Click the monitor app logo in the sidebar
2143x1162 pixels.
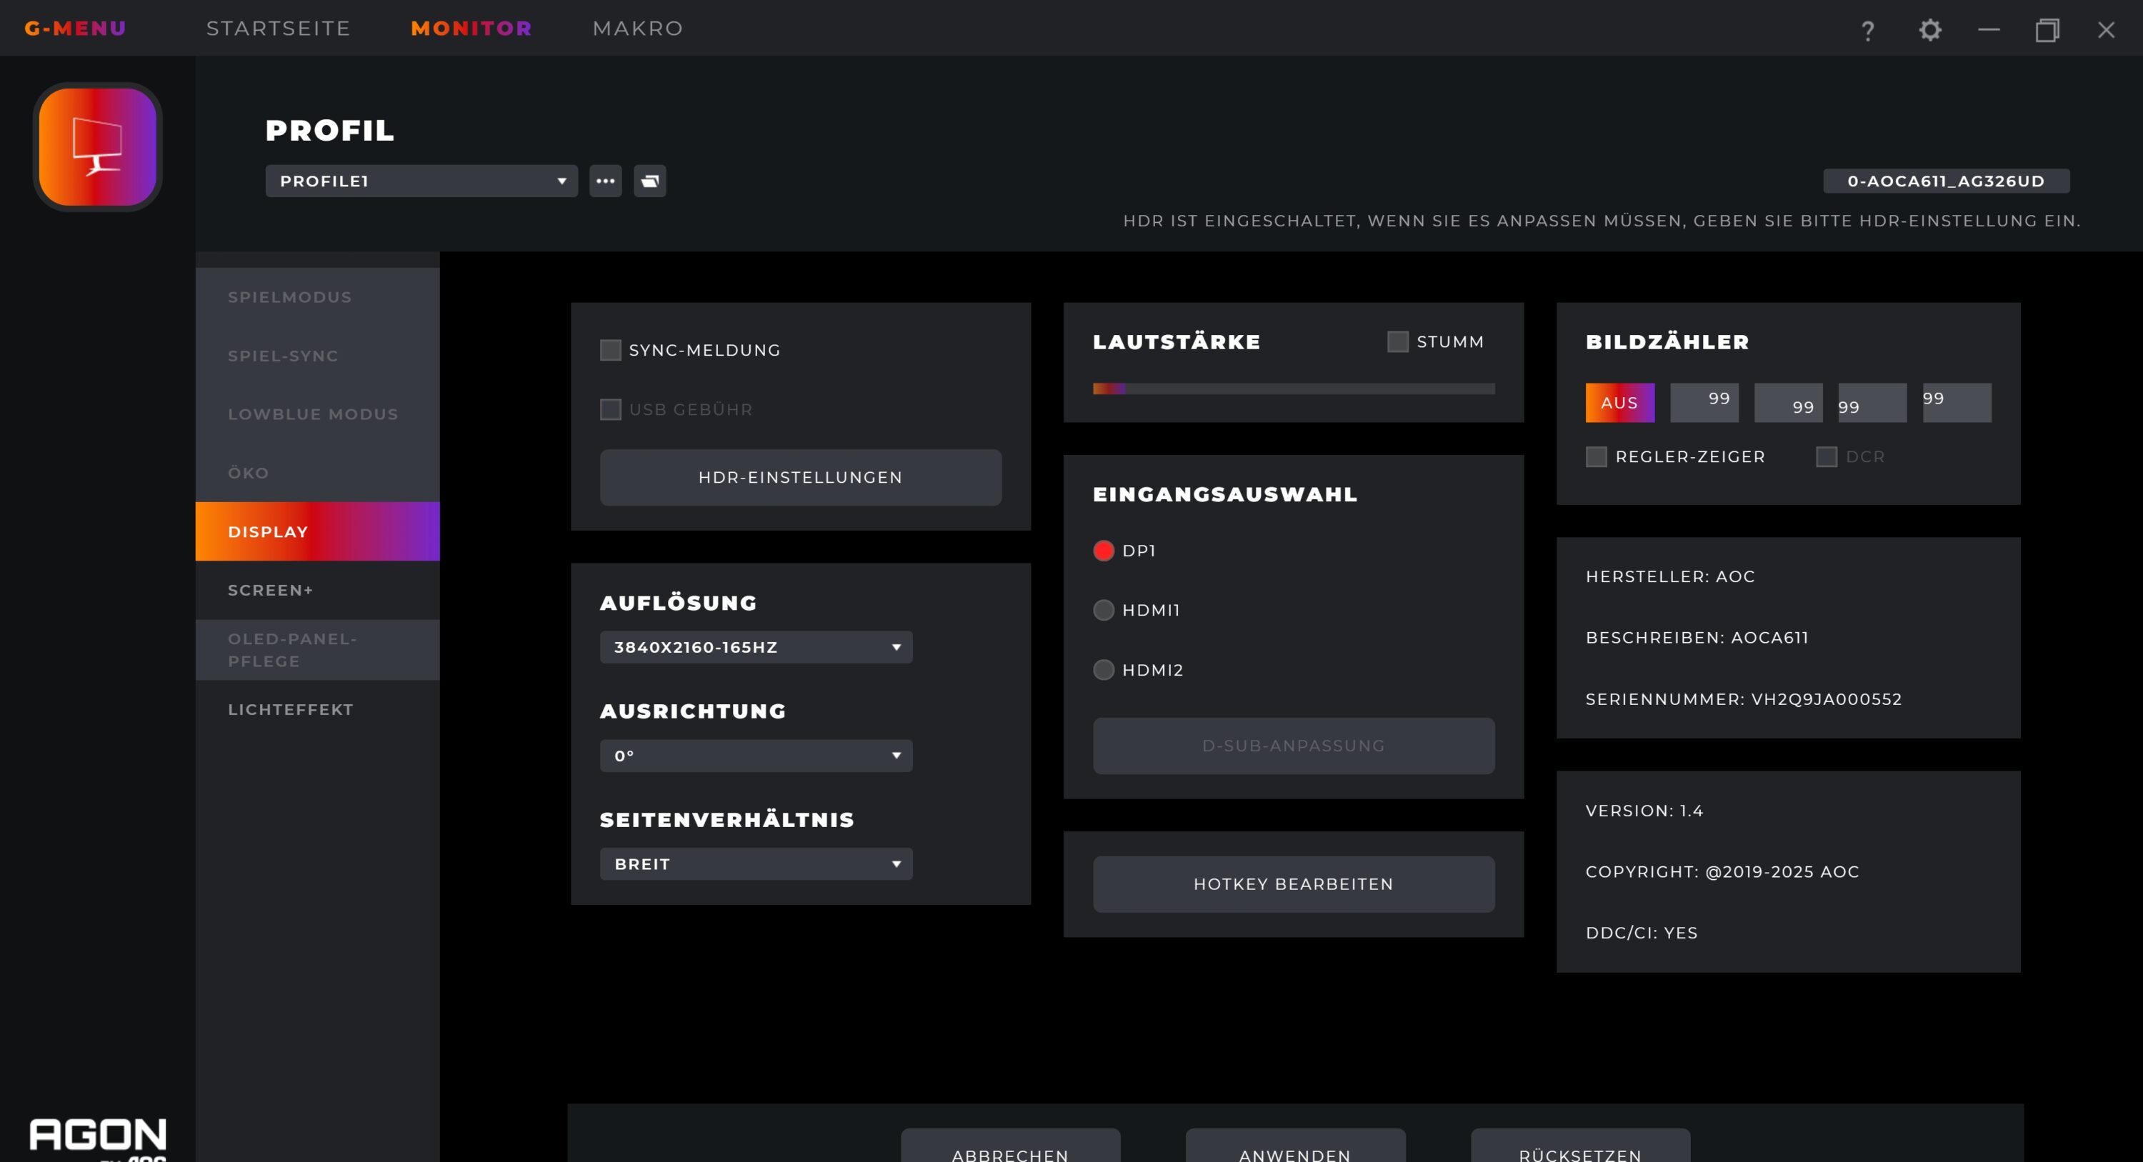point(97,146)
